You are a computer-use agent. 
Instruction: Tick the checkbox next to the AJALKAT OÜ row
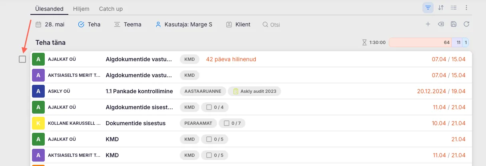point(22,59)
